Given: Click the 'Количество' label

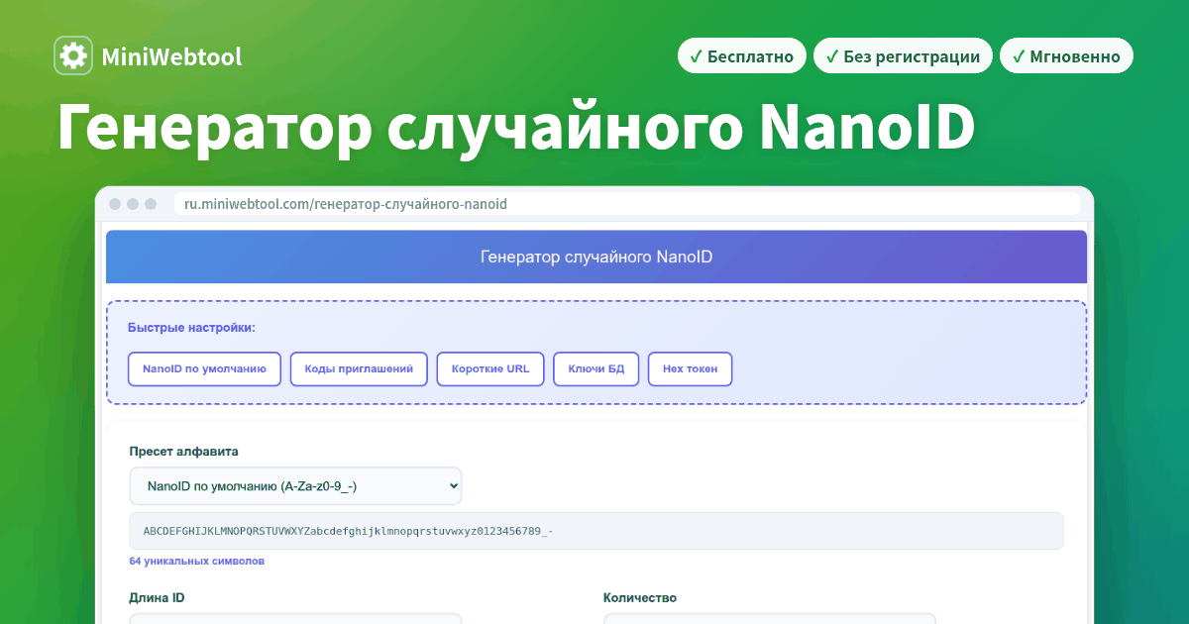Looking at the screenshot, I should (x=640, y=598).
